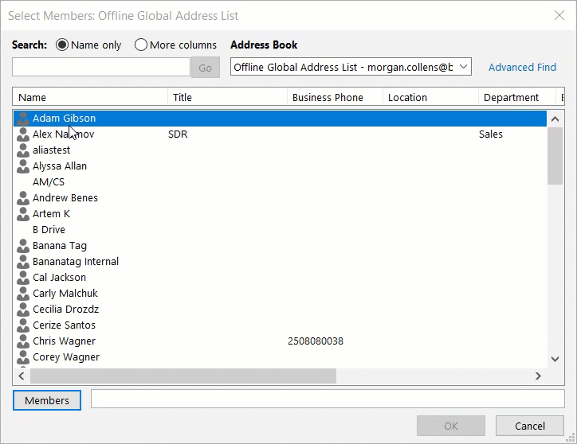Image resolution: width=577 pixels, height=444 pixels.
Task: Click the contact icon beside Cecilia Drozdz
Action: click(23, 309)
